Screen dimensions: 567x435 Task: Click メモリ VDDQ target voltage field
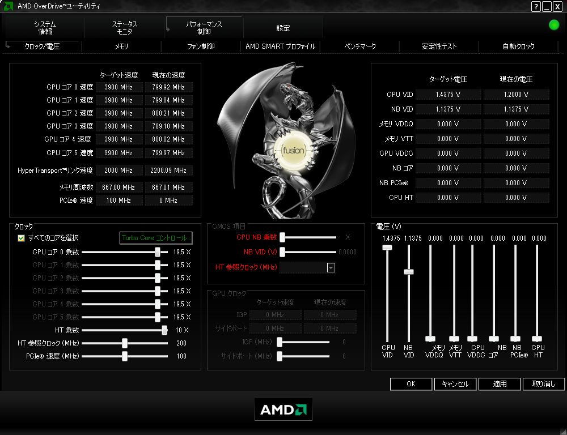click(x=448, y=124)
